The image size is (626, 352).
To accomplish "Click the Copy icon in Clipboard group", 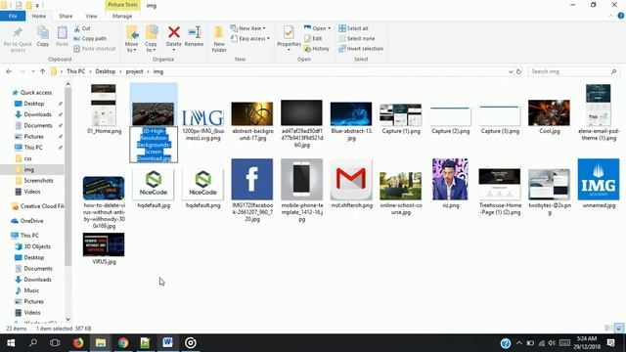I will [43, 32].
